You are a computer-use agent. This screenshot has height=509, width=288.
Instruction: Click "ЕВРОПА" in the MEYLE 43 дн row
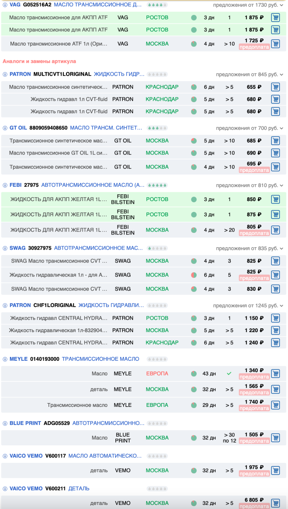(x=157, y=373)
